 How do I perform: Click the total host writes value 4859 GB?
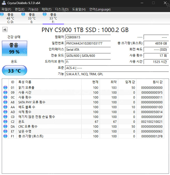pos(156,43)
